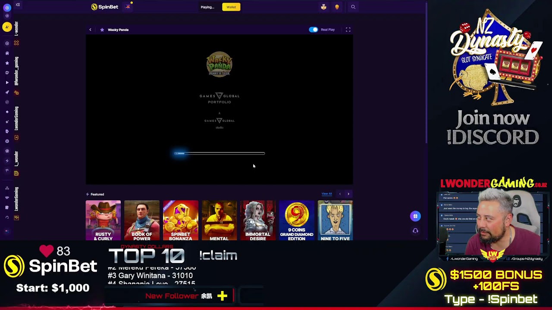Open the SpinBet home logo
Image resolution: width=552 pixels, height=310 pixels.
click(104, 7)
